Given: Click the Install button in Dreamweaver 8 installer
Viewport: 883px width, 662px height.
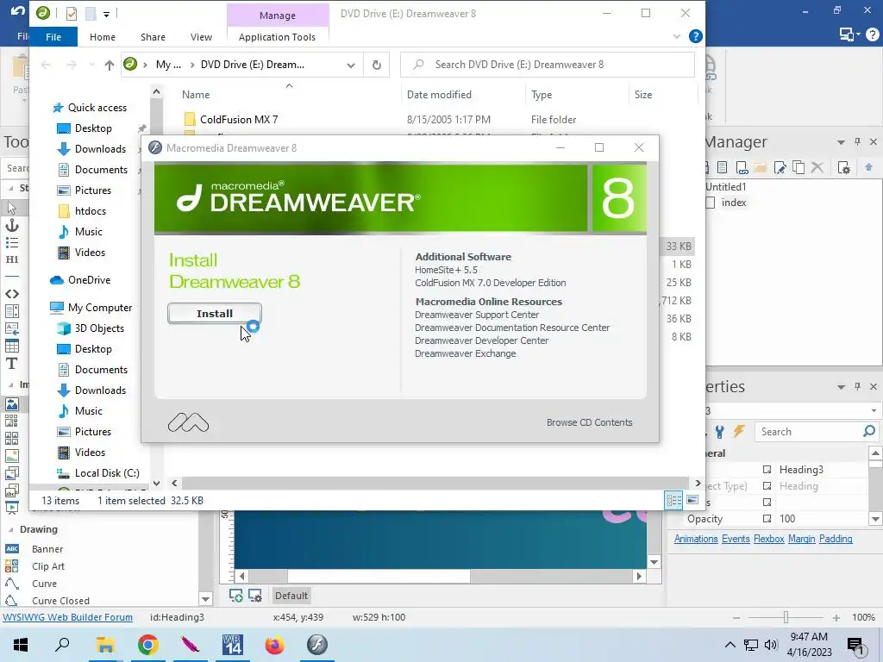Looking at the screenshot, I should point(215,314).
